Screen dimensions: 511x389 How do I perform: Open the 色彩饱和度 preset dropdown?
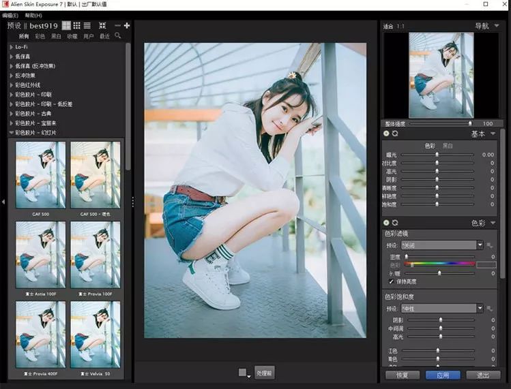click(x=480, y=309)
